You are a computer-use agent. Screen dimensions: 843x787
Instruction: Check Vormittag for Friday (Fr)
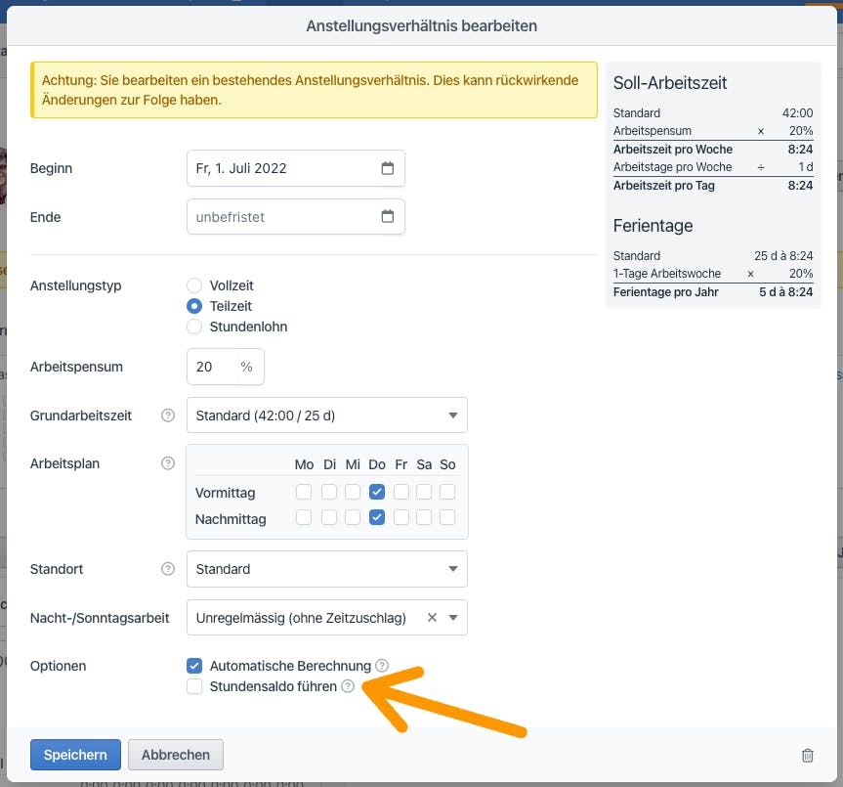click(x=401, y=492)
